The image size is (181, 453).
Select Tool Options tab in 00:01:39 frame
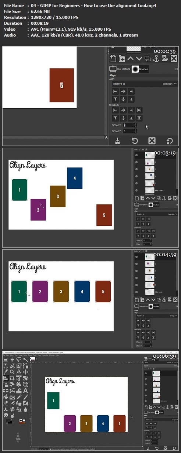[120, 69]
